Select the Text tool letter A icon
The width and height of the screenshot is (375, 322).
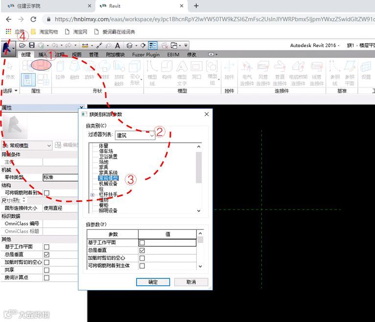pos(117,45)
